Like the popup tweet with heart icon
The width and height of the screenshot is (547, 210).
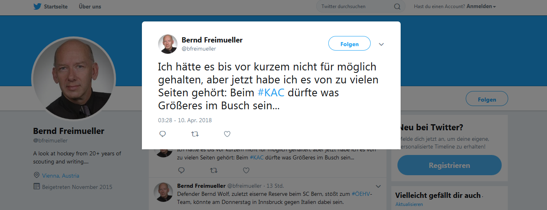click(227, 134)
